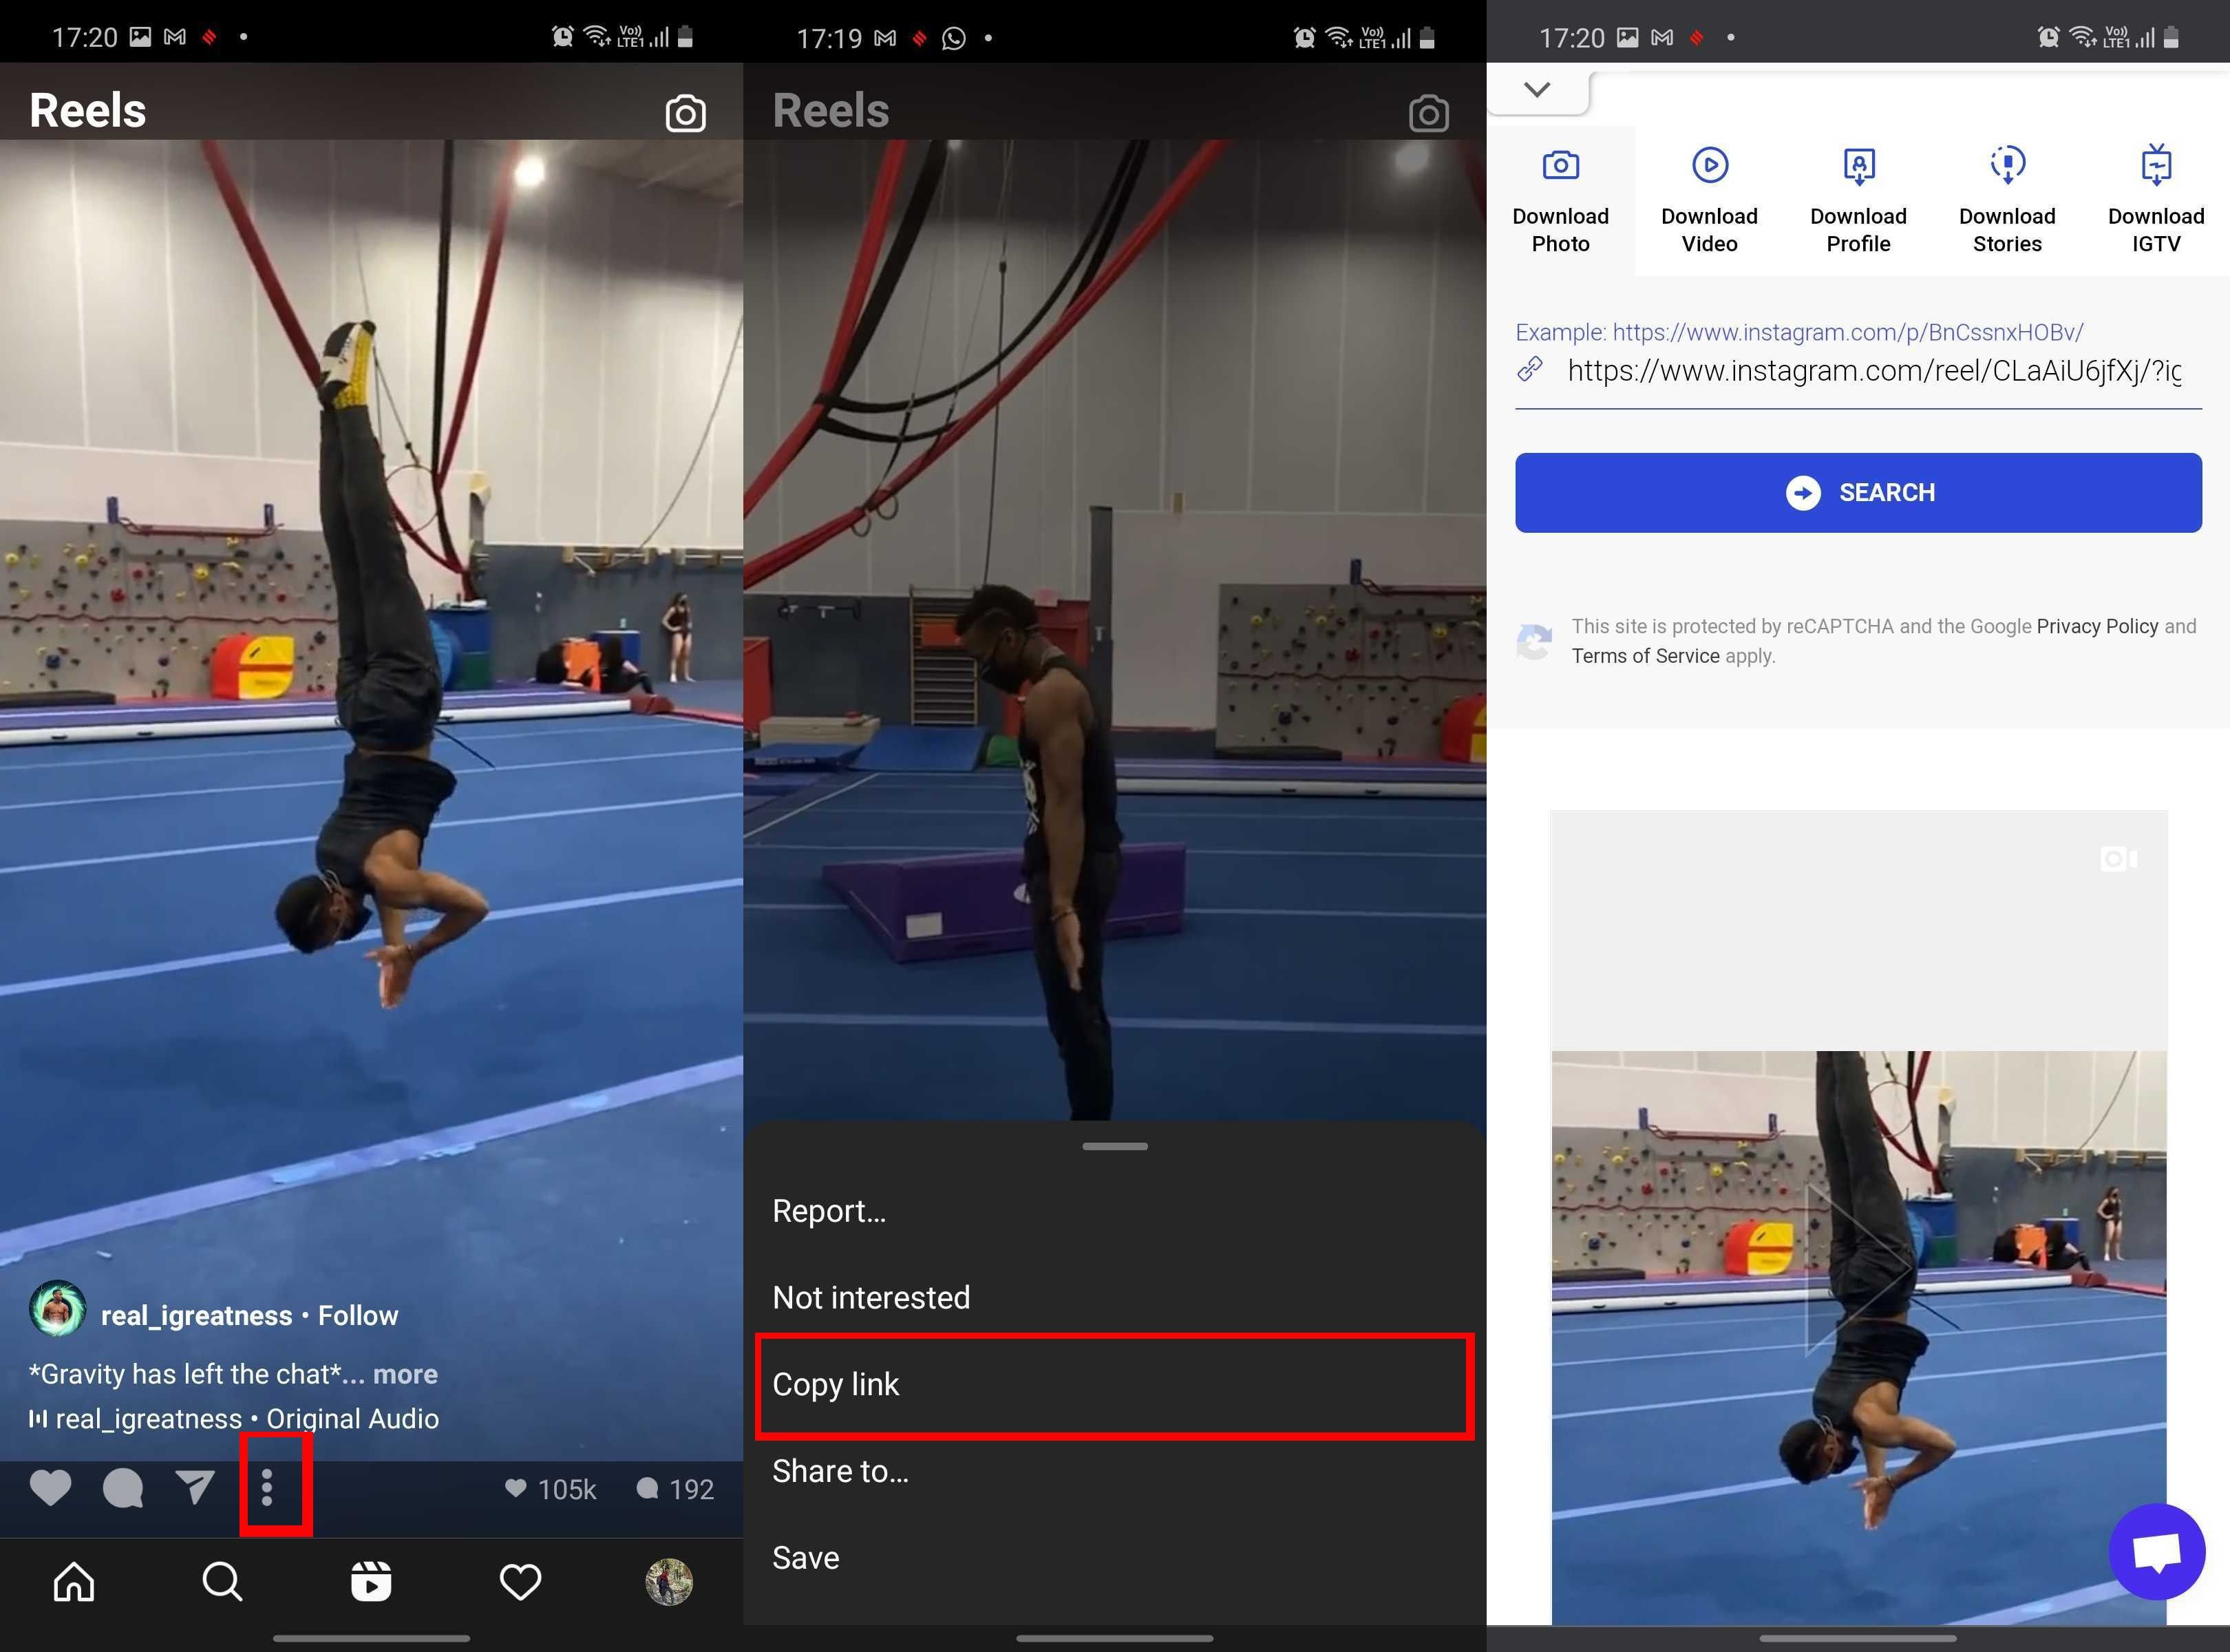Tap the Instagram camera icon on Reels
The width and height of the screenshot is (2230, 1652).
tap(686, 109)
